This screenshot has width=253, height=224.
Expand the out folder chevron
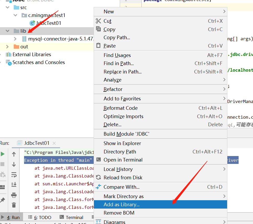click(7, 47)
